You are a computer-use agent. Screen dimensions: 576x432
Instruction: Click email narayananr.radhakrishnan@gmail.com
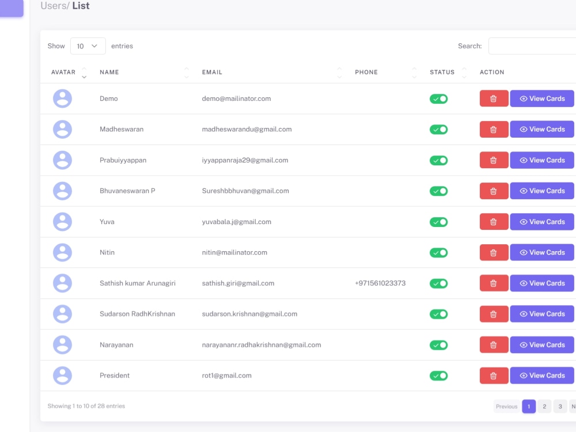[261, 345]
